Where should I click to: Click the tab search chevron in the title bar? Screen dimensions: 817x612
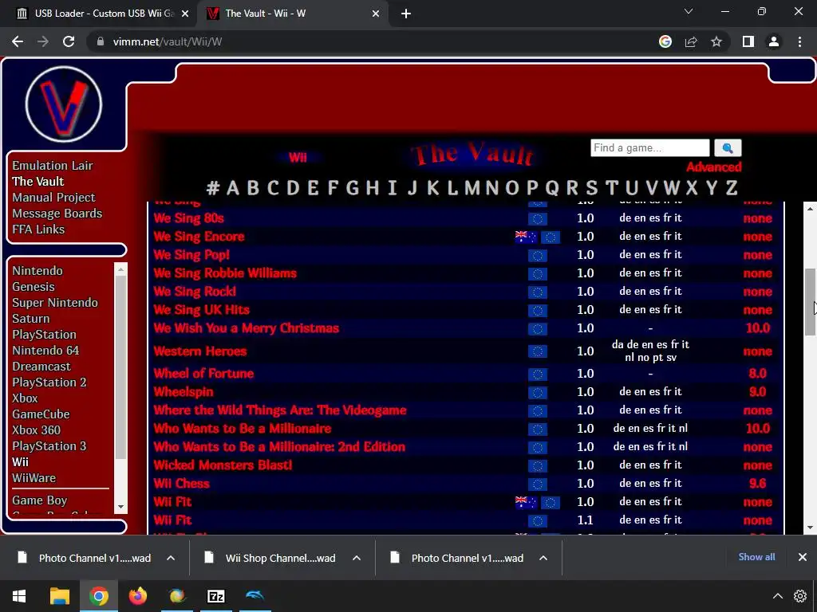coord(689,11)
